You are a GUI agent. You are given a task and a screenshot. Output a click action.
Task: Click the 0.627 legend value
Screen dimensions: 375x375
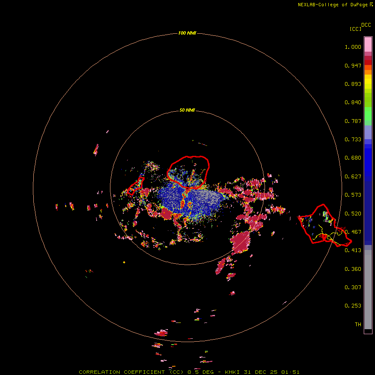click(x=353, y=177)
